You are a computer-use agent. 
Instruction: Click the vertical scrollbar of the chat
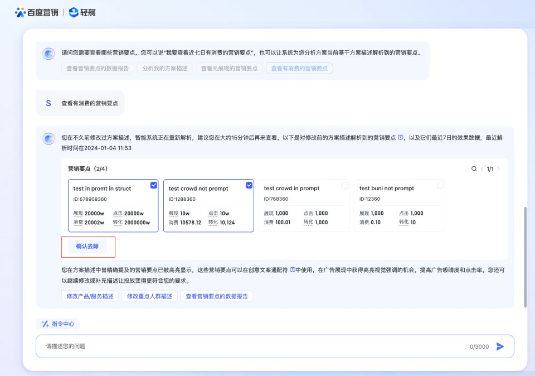point(525,257)
